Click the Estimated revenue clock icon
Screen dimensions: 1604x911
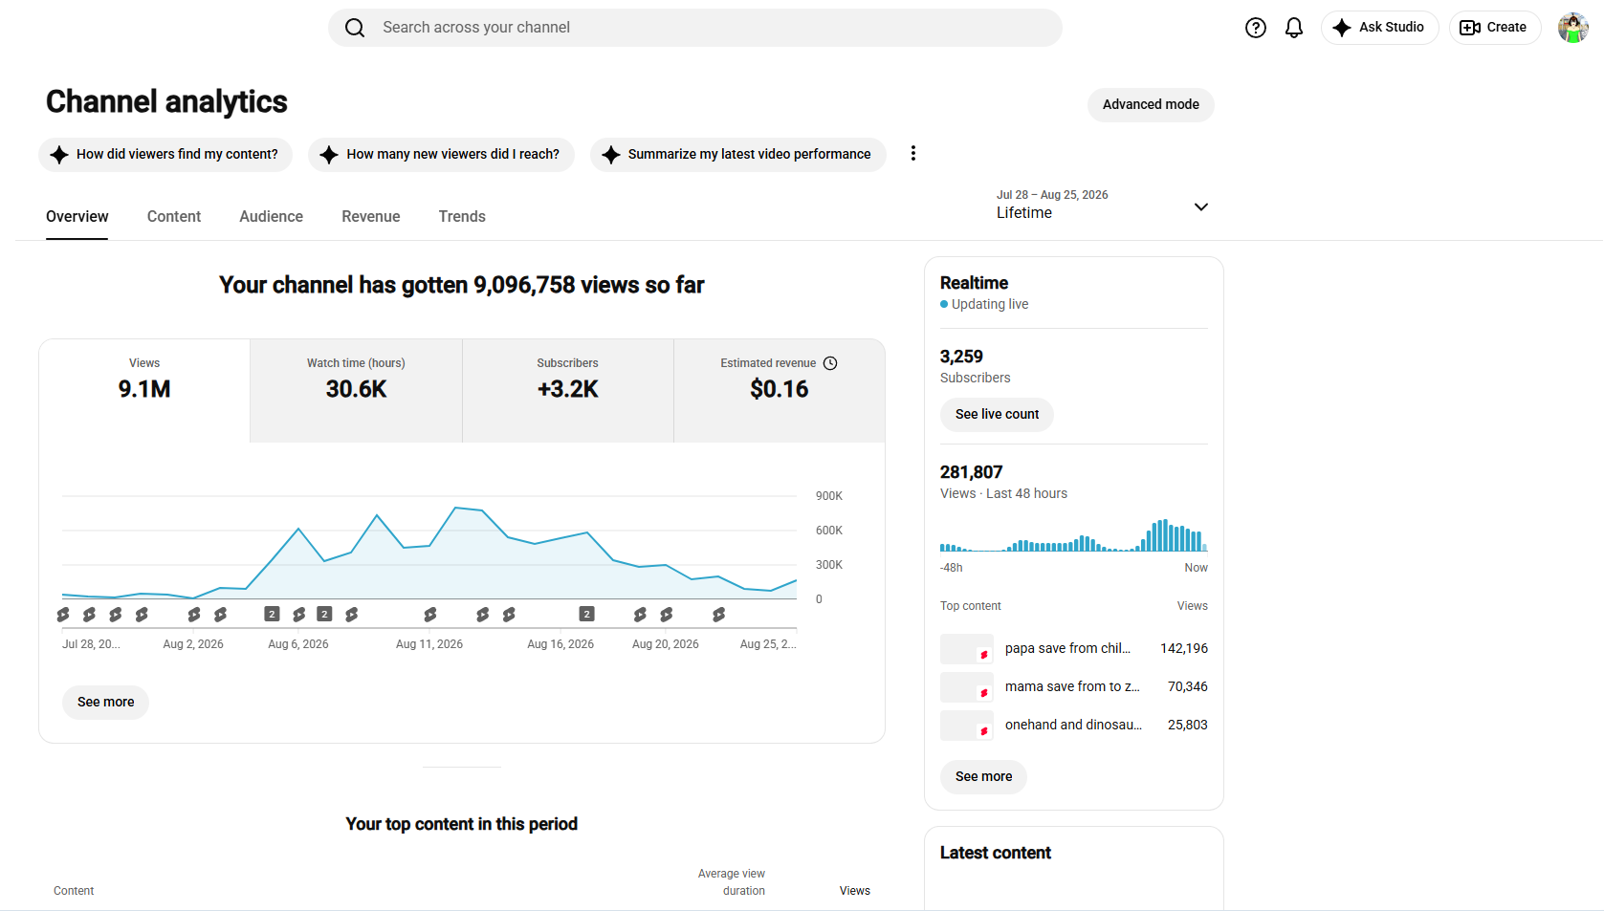coord(830,363)
